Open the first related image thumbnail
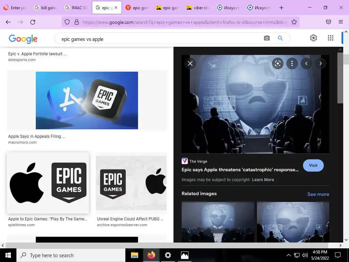349x262 pixels. [218, 222]
